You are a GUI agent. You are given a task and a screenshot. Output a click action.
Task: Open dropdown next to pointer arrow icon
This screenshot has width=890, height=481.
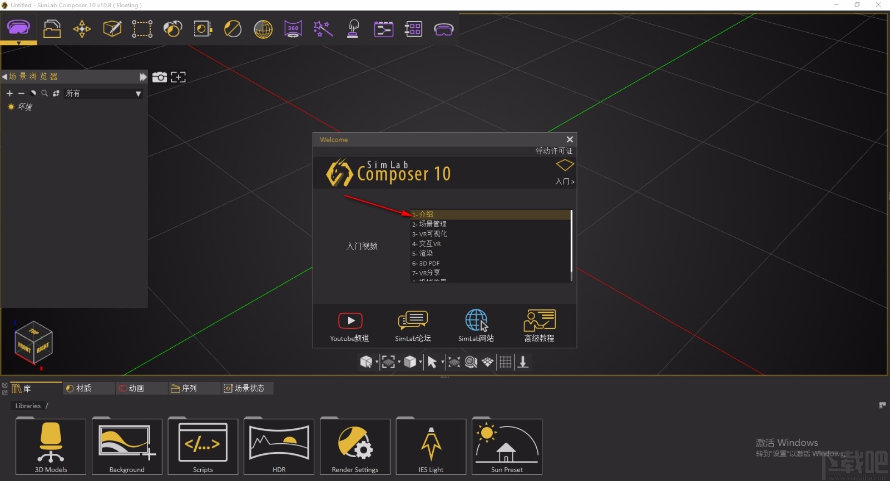(x=443, y=362)
